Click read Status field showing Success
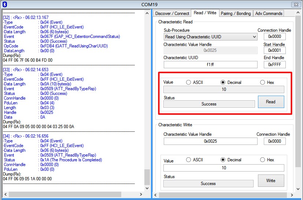This screenshot has height=200, width=303. 209,104
